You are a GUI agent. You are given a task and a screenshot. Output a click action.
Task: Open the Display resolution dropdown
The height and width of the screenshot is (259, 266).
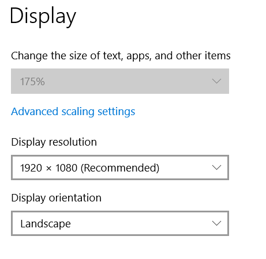120,167
